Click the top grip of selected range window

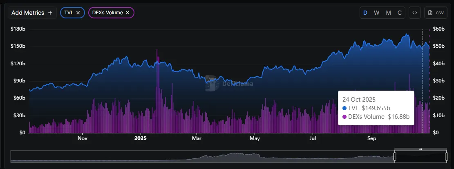click(x=420, y=150)
